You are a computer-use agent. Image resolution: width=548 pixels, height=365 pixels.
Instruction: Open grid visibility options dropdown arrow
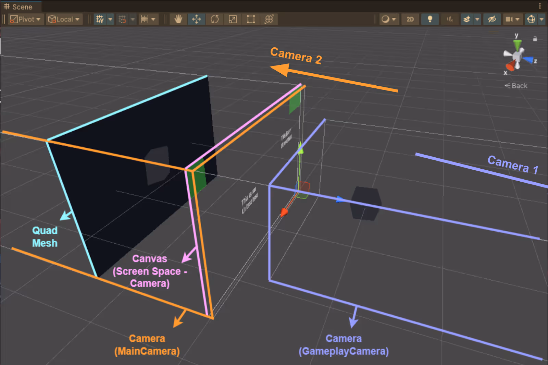110,19
